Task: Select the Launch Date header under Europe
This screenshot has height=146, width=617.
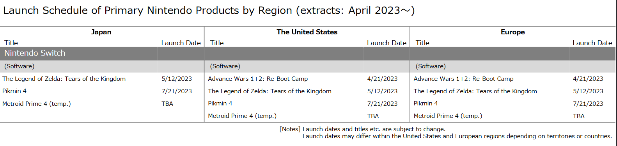Action: (x=592, y=43)
